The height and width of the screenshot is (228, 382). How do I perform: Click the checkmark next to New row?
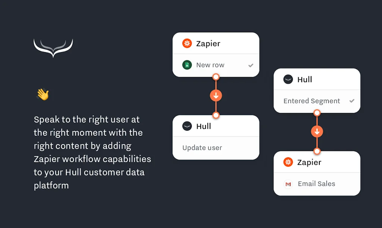click(251, 65)
